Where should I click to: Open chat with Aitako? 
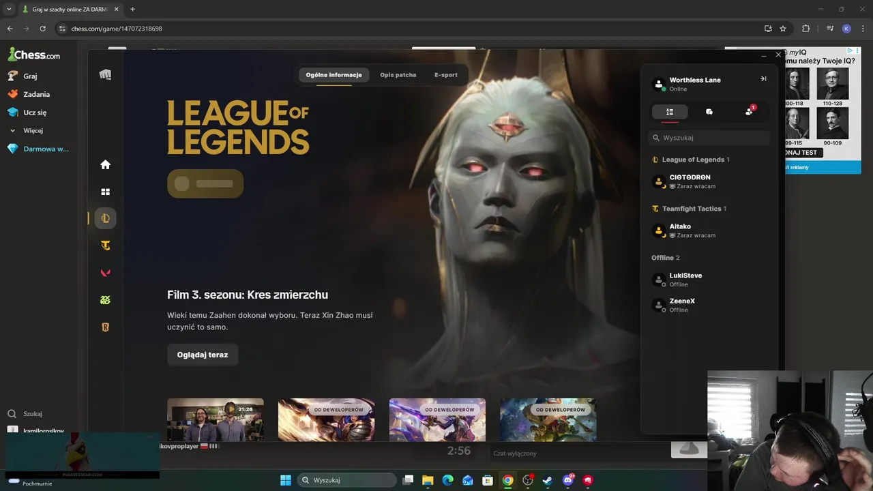(x=709, y=230)
